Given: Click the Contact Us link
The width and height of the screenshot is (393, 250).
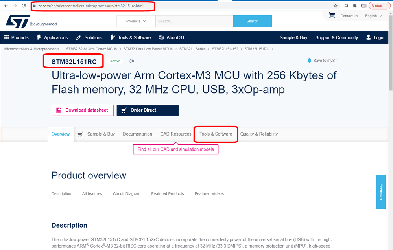Looking at the screenshot, I should [349, 16].
